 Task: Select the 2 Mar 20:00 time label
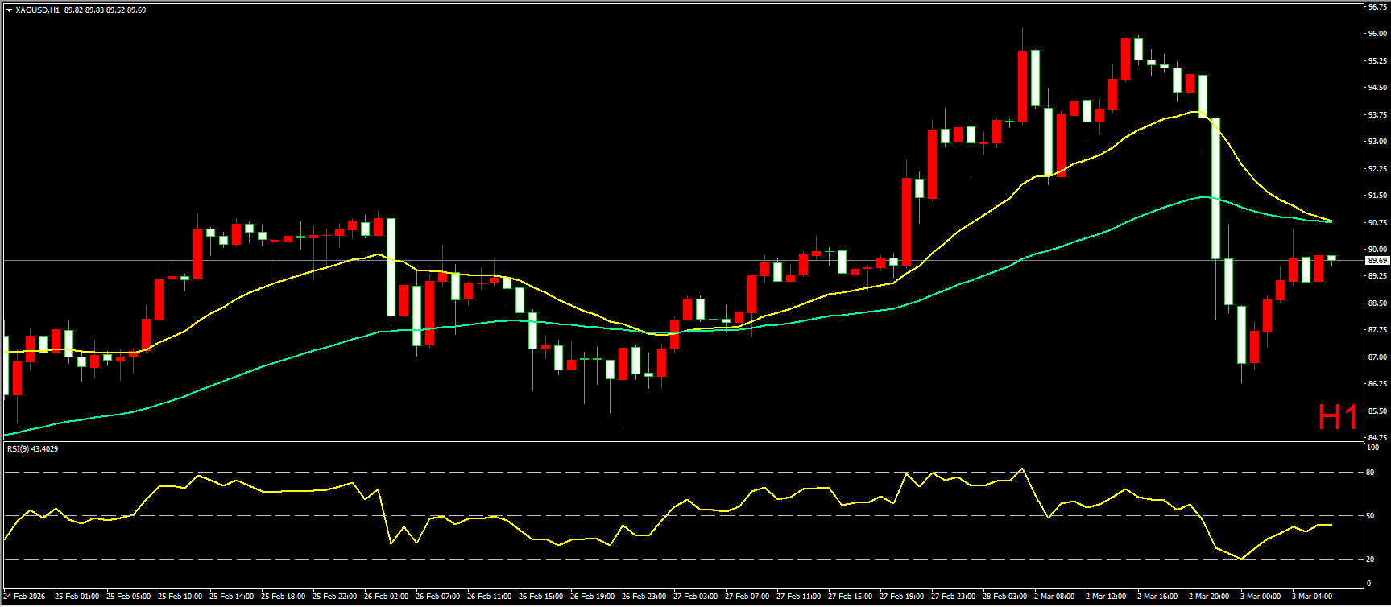tap(1209, 597)
